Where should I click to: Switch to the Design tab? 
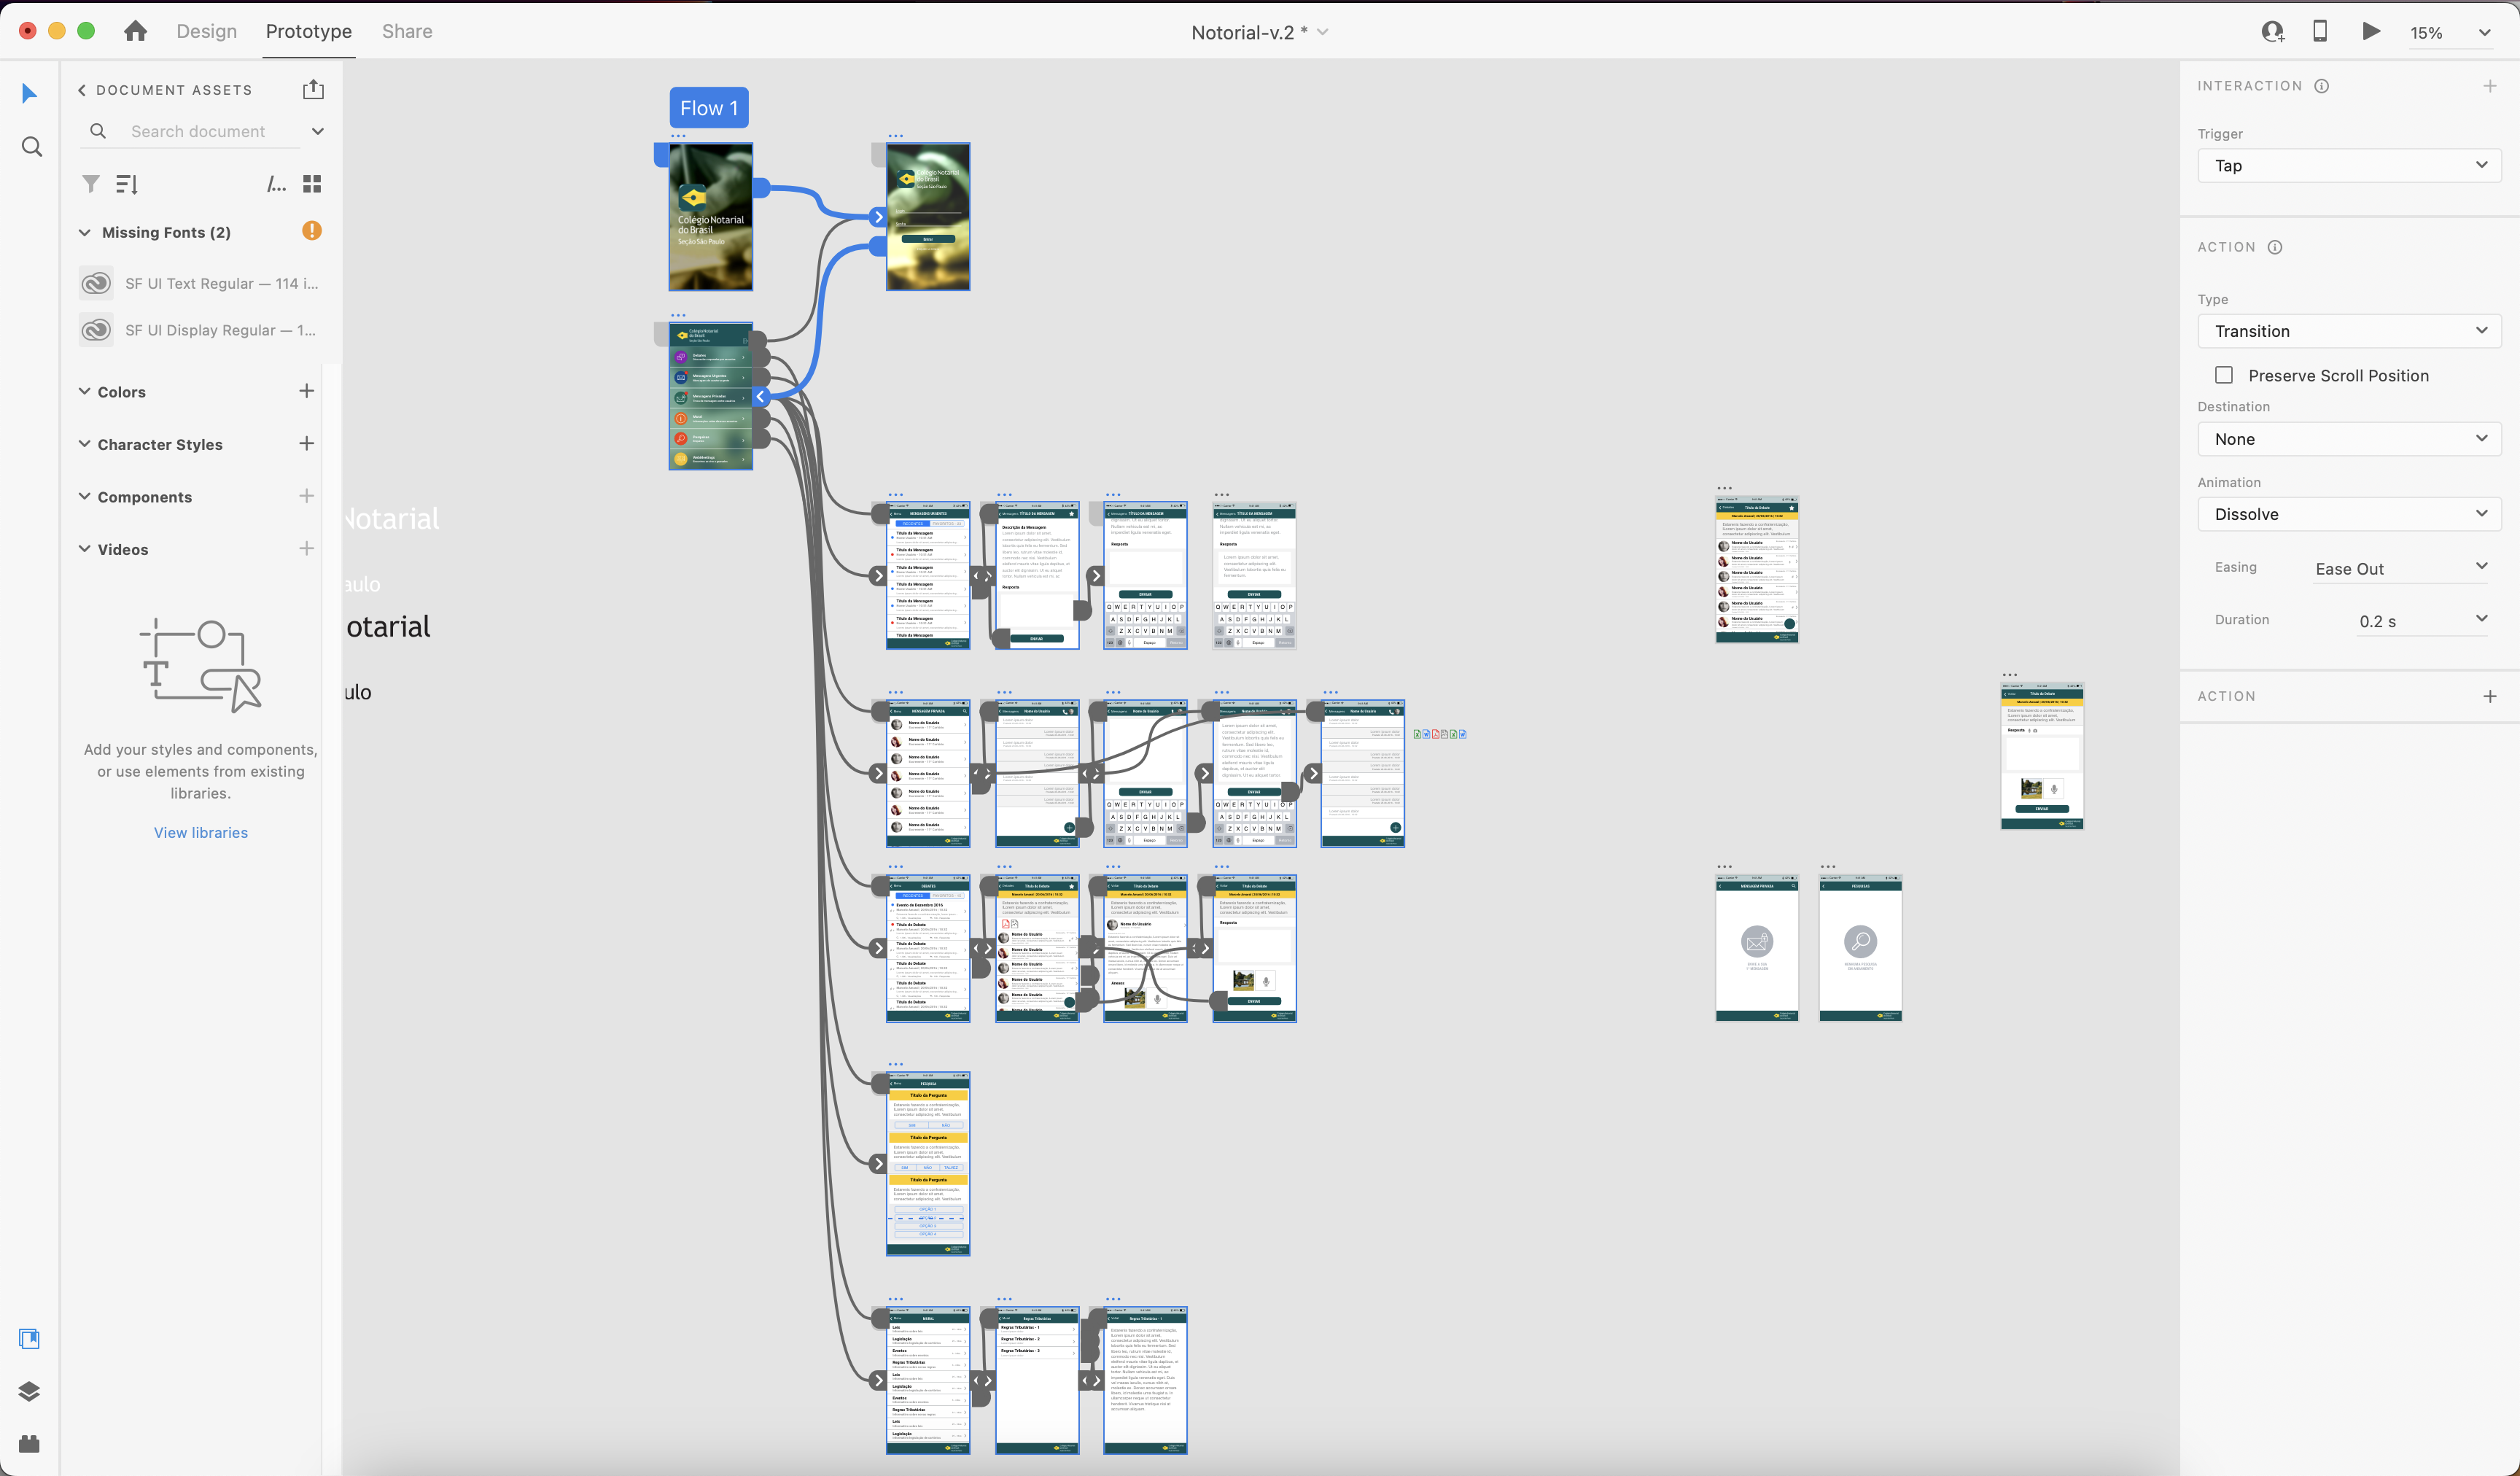tap(206, 31)
